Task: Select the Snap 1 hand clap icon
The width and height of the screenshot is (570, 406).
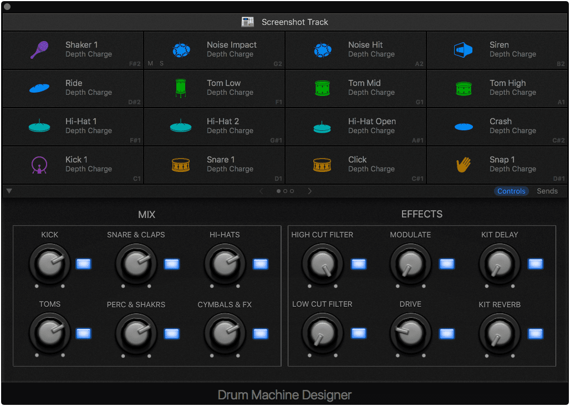Action: click(x=464, y=165)
